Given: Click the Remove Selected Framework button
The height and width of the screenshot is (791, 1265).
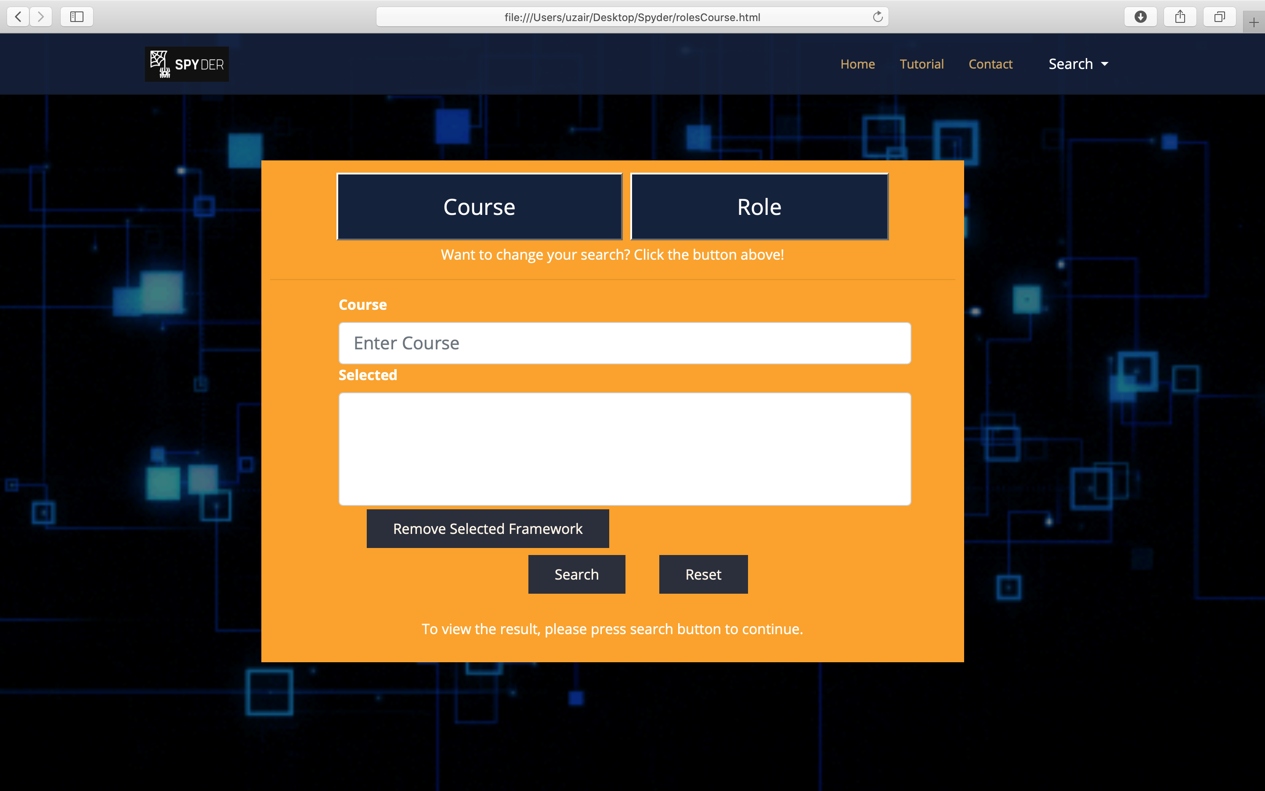Looking at the screenshot, I should pos(488,528).
